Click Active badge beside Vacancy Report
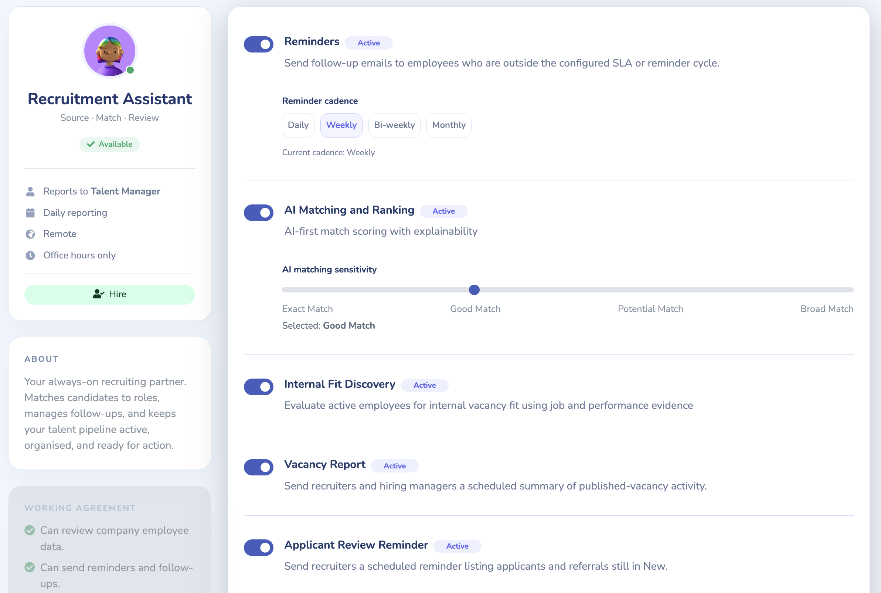Image resolution: width=881 pixels, height=593 pixels. click(x=395, y=465)
